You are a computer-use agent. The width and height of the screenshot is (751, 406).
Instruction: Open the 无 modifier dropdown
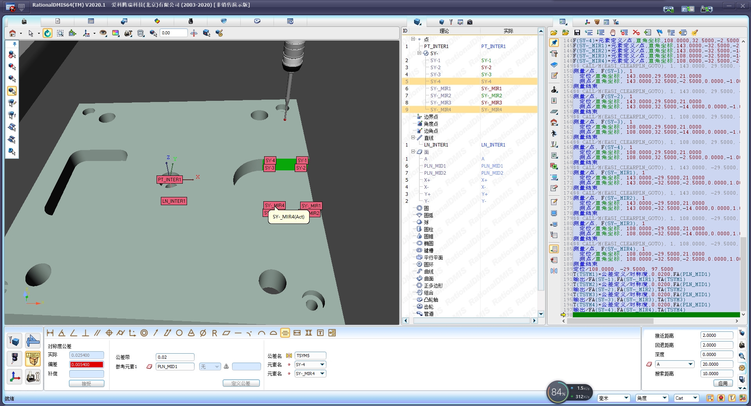(210, 367)
